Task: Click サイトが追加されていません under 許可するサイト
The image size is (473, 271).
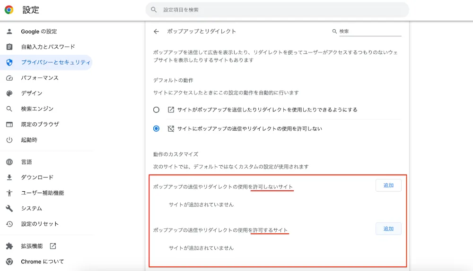Action: (x=201, y=248)
